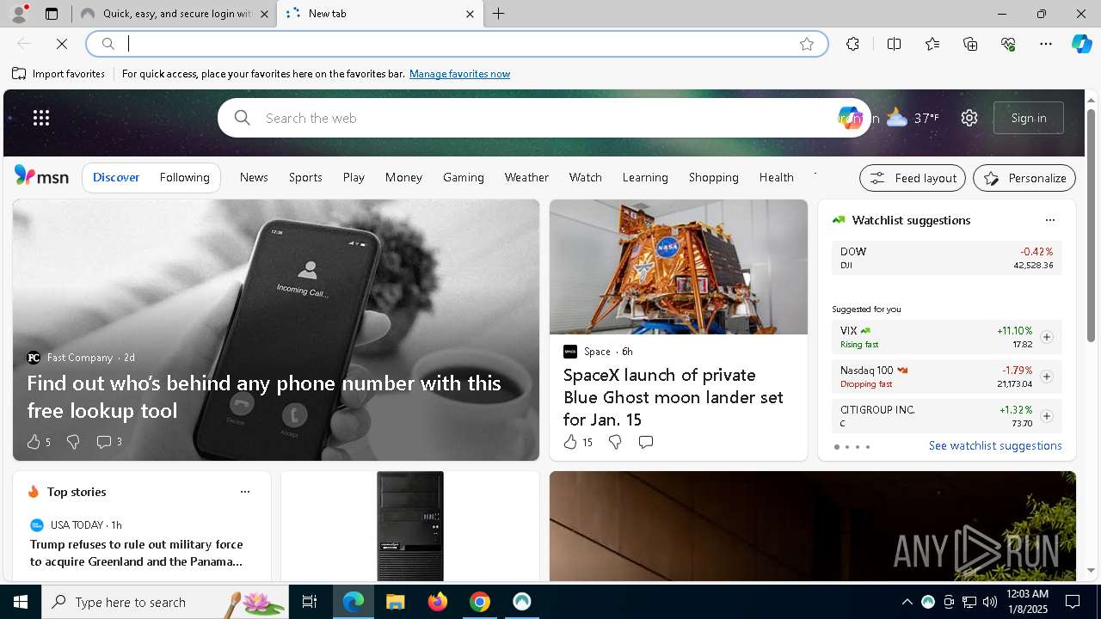Open Watchlist suggestions more options

coord(1049,220)
